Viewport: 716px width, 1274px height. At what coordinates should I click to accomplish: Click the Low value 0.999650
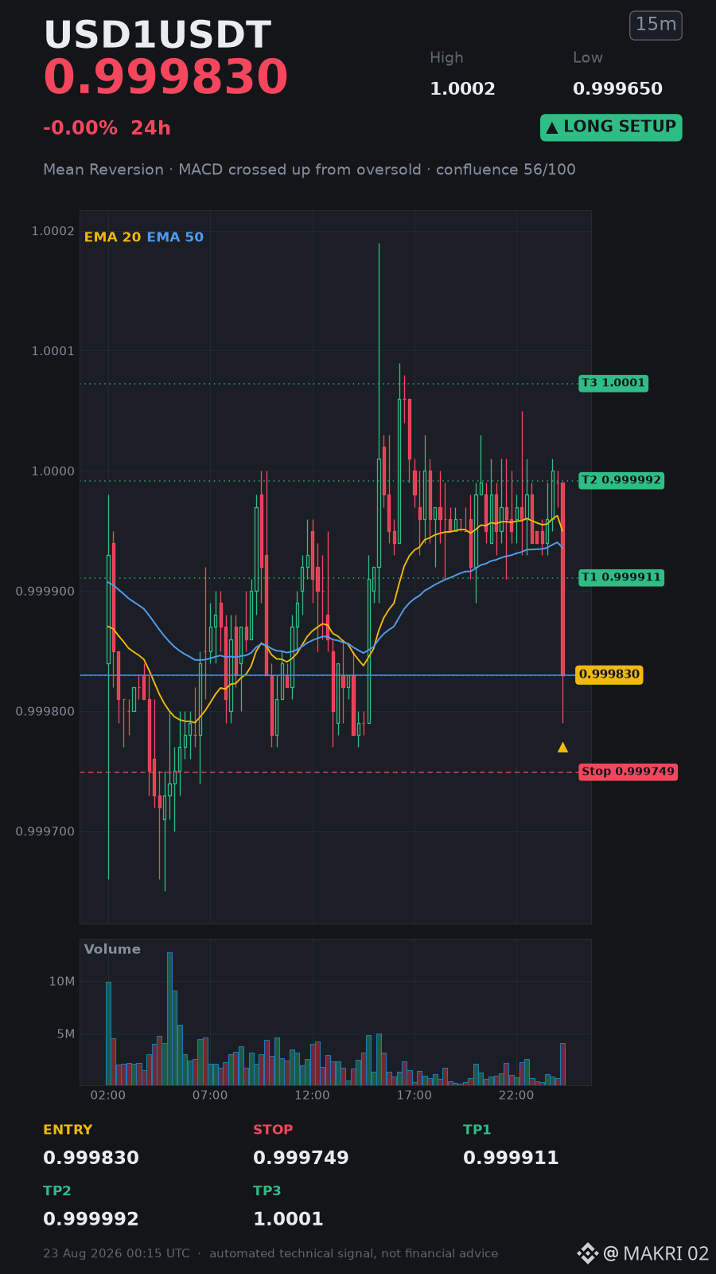pos(617,89)
